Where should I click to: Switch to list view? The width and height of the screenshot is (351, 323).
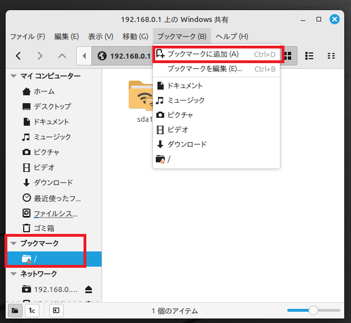click(x=309, y=56)
